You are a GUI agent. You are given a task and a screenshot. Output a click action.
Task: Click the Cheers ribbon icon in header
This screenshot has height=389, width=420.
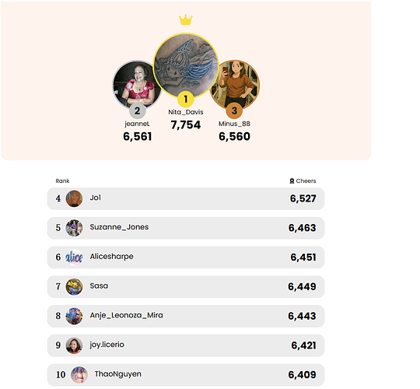tap(292, 181)
